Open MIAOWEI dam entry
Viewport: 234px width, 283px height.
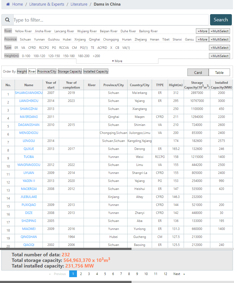pos(29,229)
